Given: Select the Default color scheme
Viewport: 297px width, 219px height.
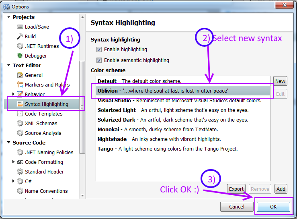Looking at the screenshot, I should tap(183, 81).
